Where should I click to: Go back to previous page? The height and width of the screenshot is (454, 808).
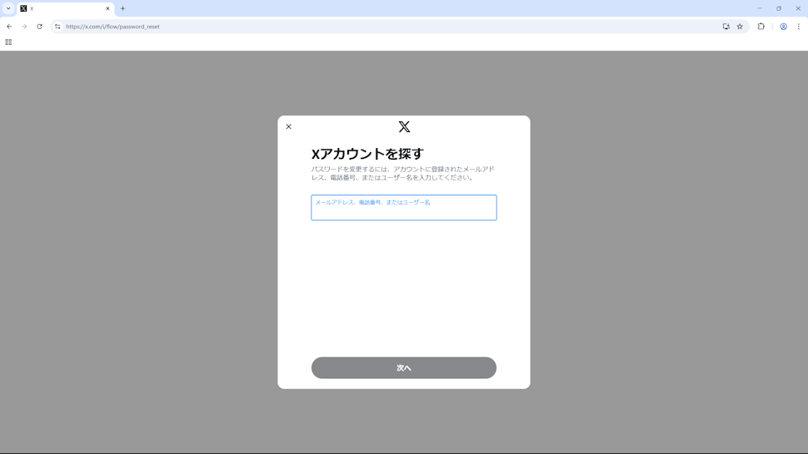coord(9,27)
